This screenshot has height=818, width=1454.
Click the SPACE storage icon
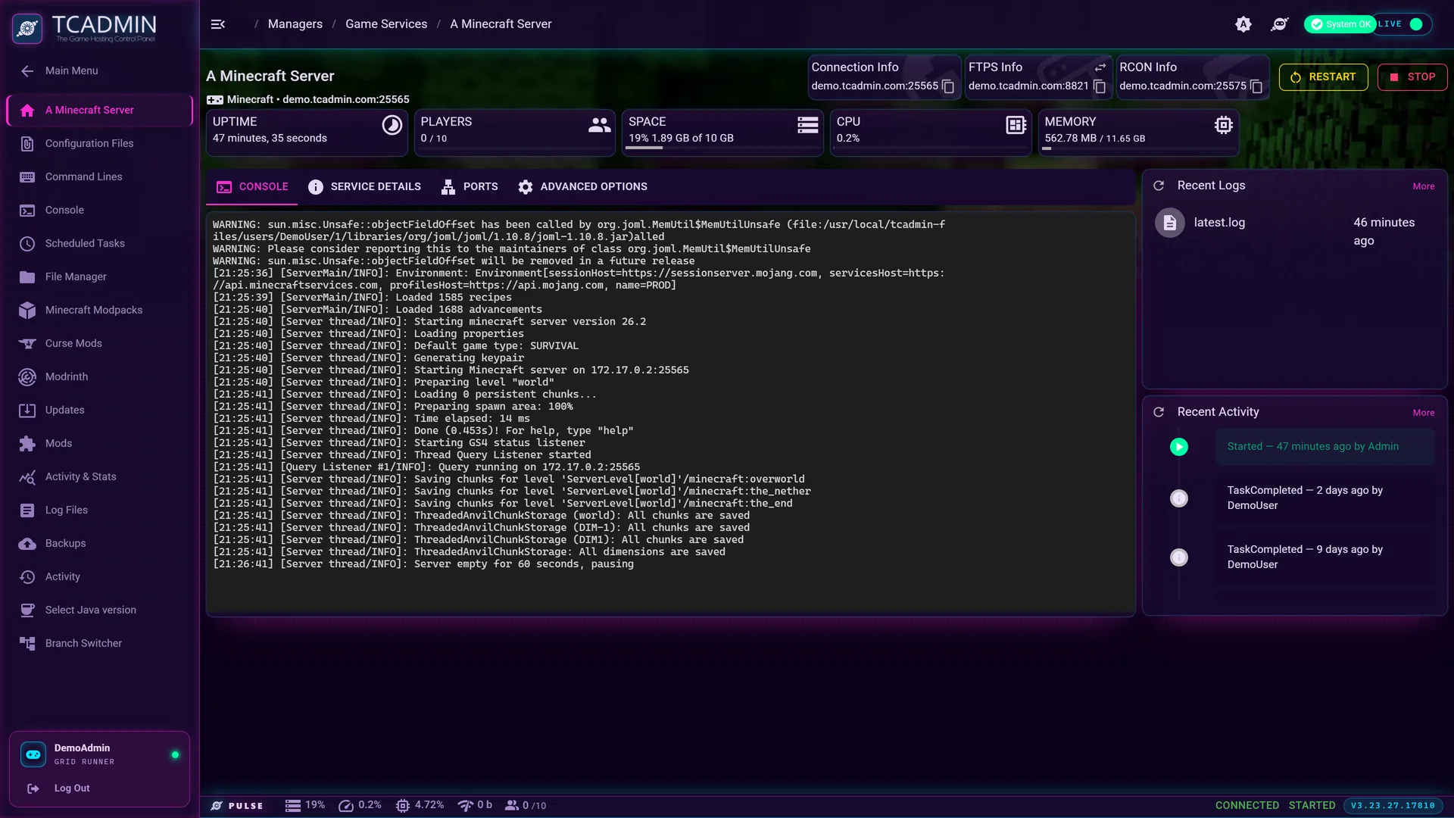point(808,125)
